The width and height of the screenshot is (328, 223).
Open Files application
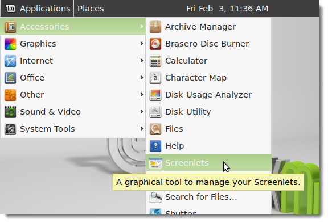[208, 129]
